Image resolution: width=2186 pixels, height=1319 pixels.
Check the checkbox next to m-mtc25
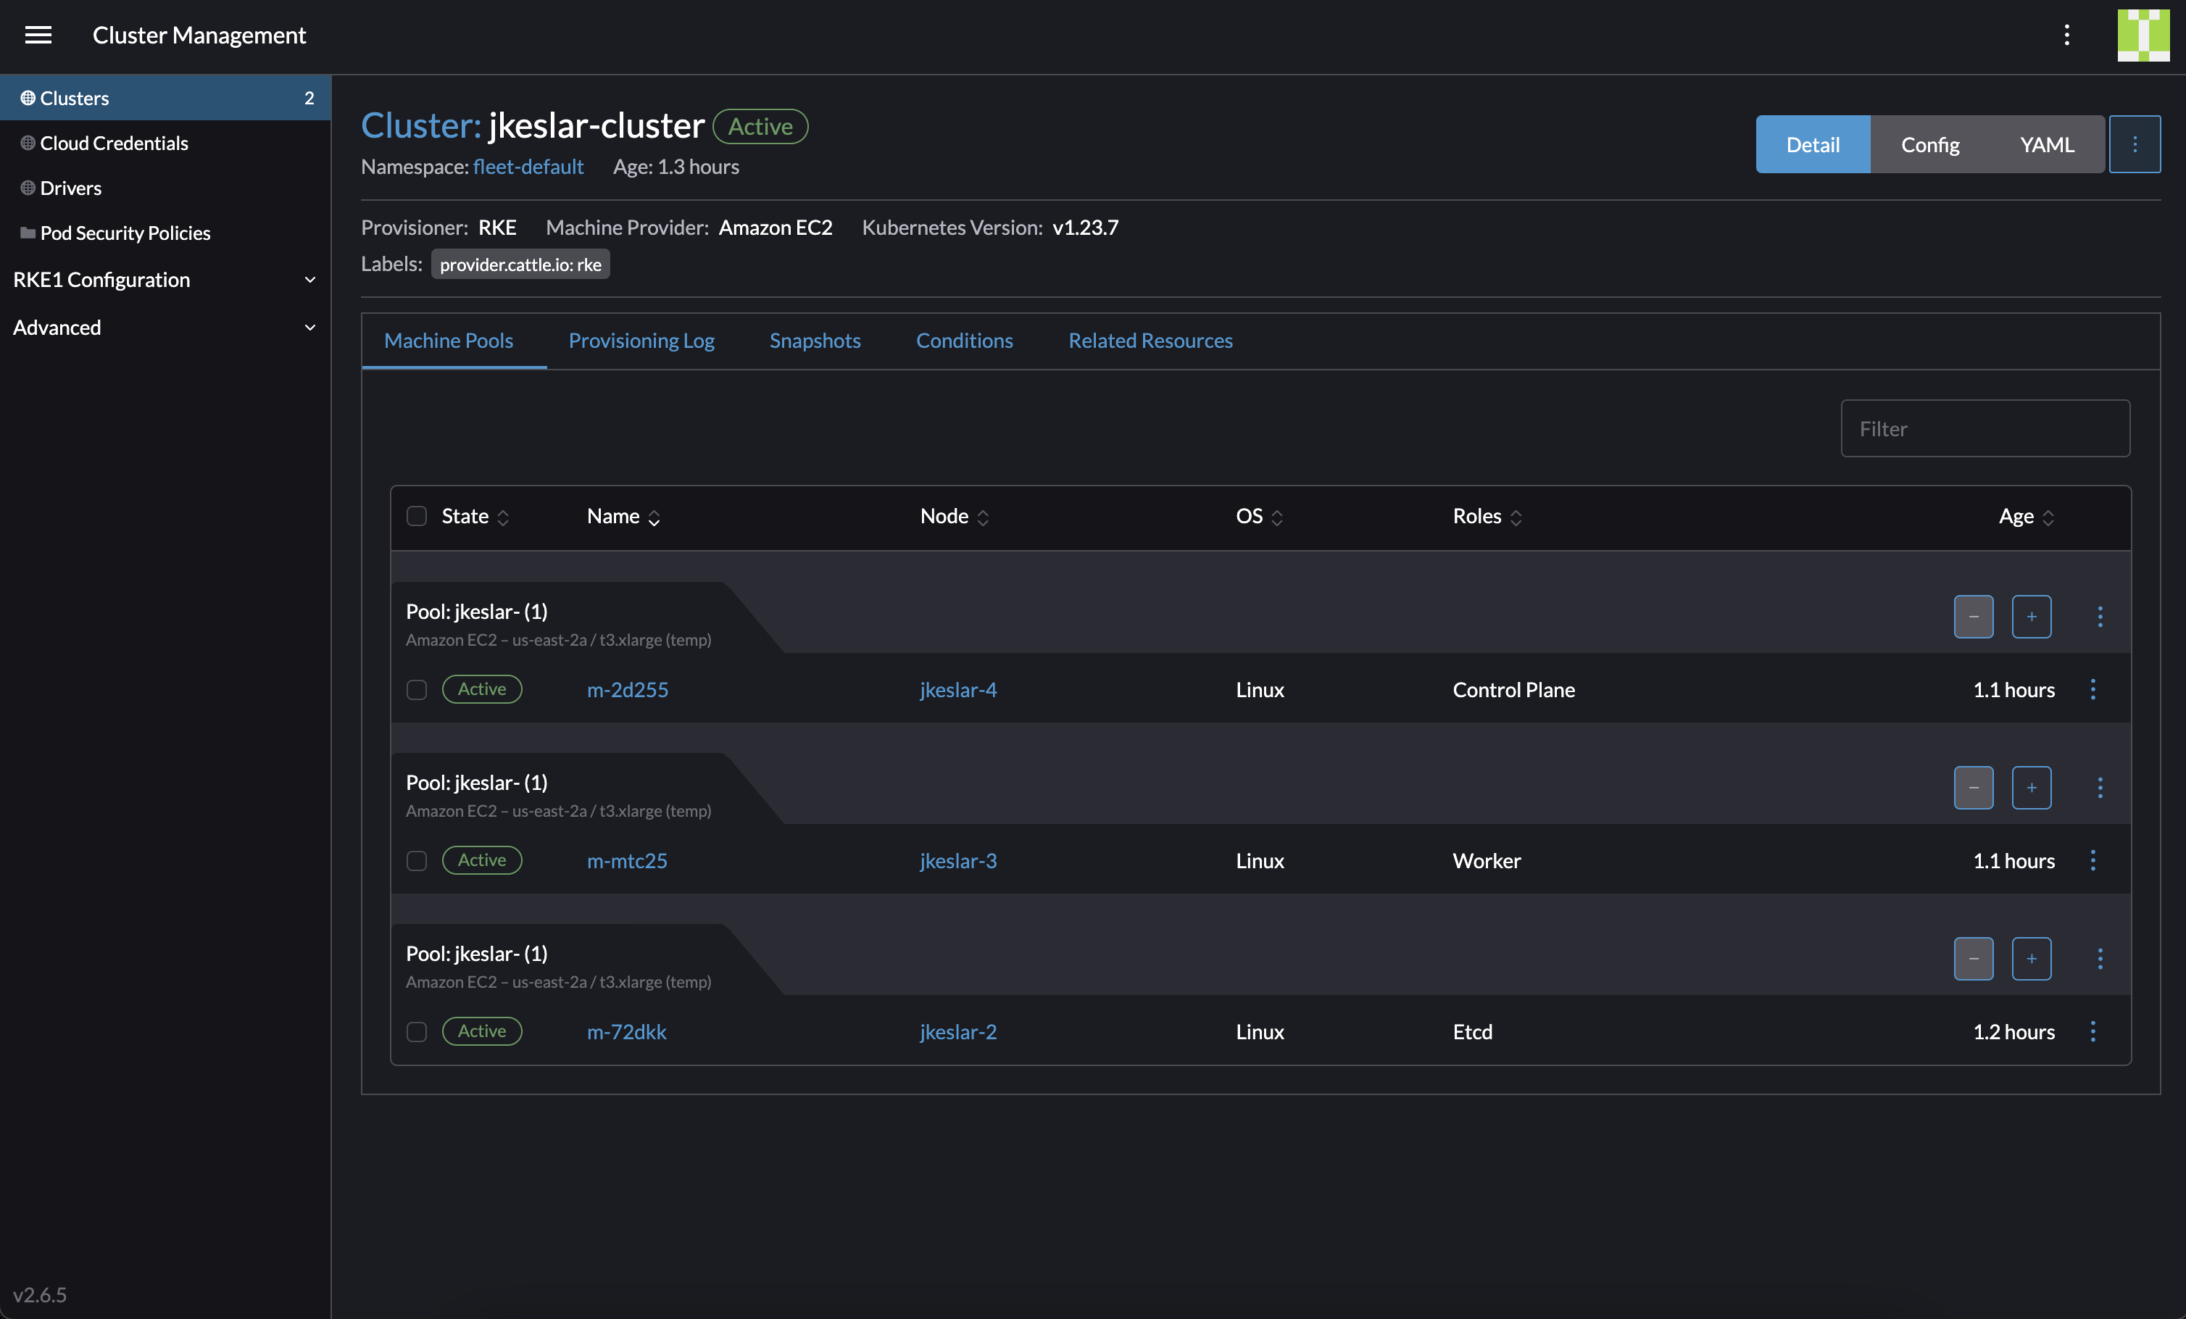tap(416, 860)
